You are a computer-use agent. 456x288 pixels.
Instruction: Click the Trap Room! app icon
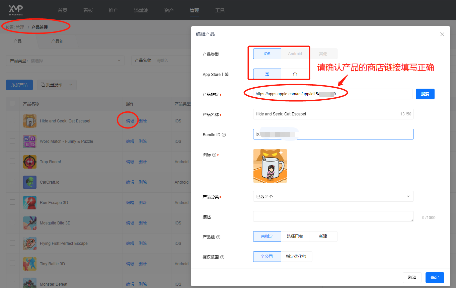tap(30, 162)
